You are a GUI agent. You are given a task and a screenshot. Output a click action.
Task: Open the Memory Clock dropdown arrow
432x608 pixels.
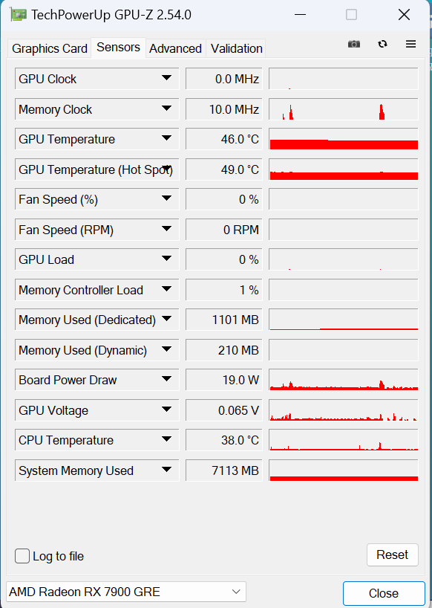pyautogui.click(x=166, y=109)
